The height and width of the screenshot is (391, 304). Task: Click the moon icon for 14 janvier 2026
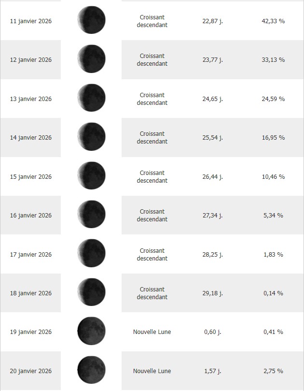pyautogui.click(x=91, y=137)
